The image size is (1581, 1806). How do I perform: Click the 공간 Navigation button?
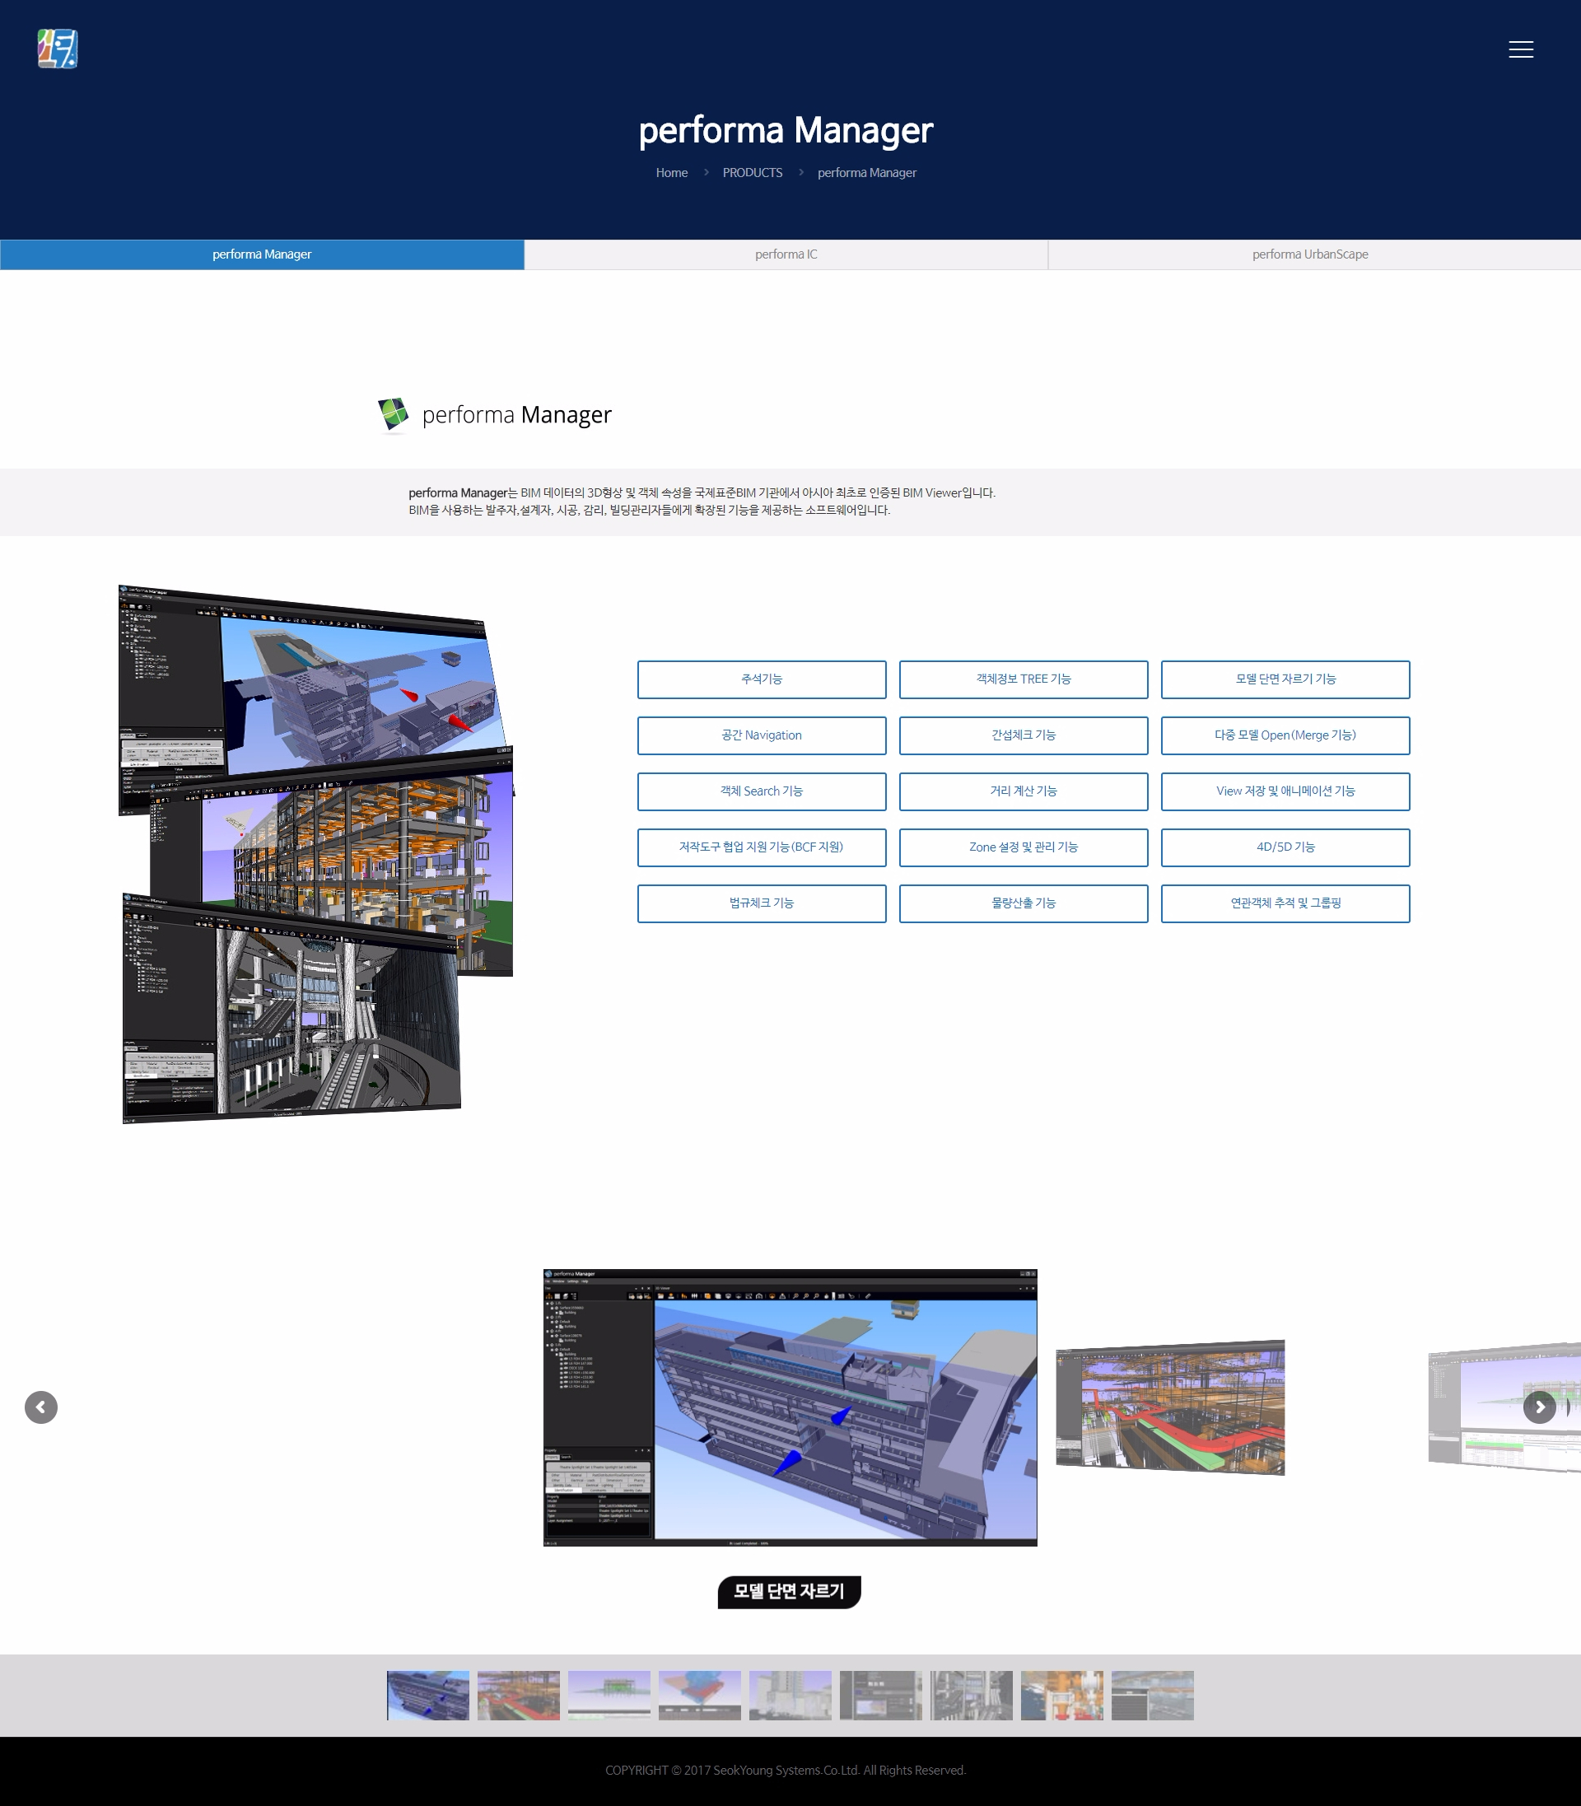[762, 735]
